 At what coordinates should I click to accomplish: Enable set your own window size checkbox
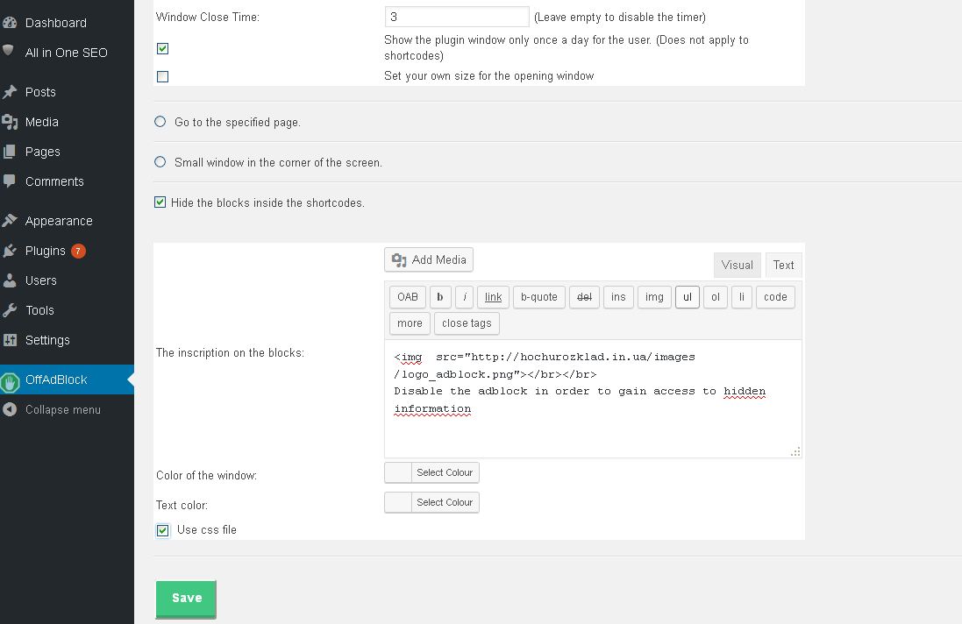click(162, 76)
